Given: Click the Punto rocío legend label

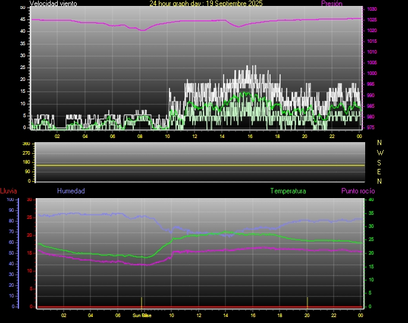Looking at the screenshot, I should [x=357, y=191].
